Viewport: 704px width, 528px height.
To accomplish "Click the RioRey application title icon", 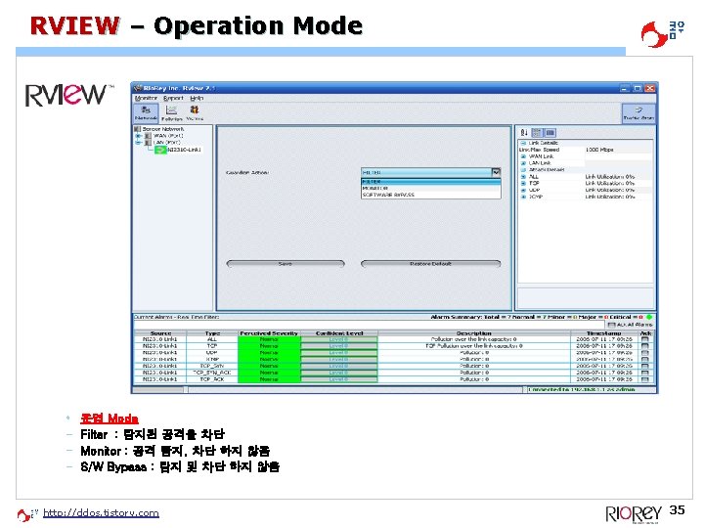I will point(138,88).
